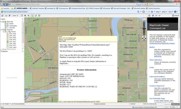The height and width of the screenshot is (109, 181).
Task: Toggle the Parcels layer checkbox
Action: (6, 32)
